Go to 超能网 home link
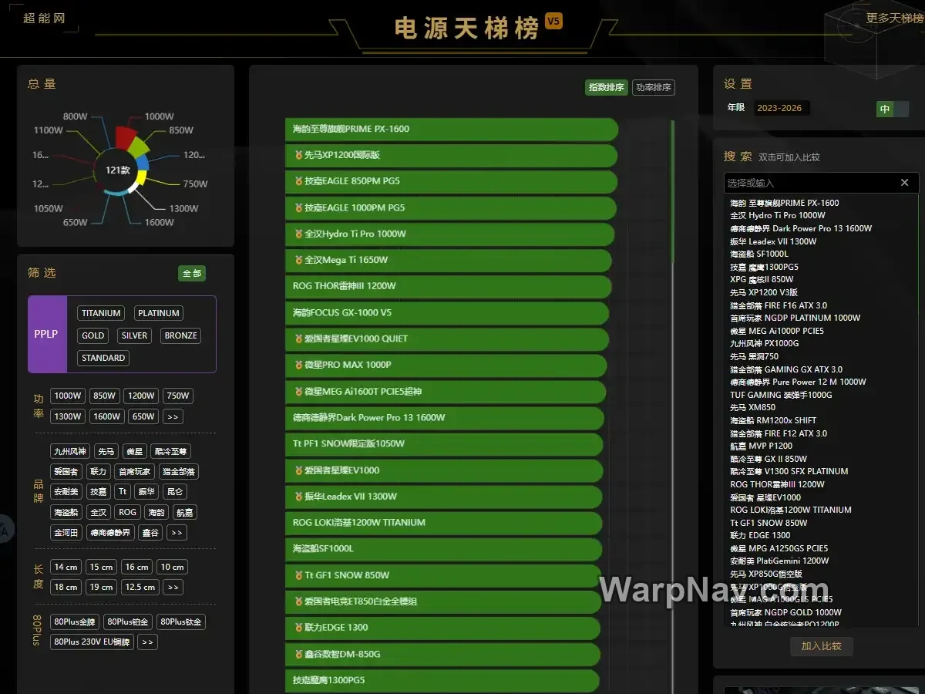The height and width of the screenshot is (694, 925). 44,18
